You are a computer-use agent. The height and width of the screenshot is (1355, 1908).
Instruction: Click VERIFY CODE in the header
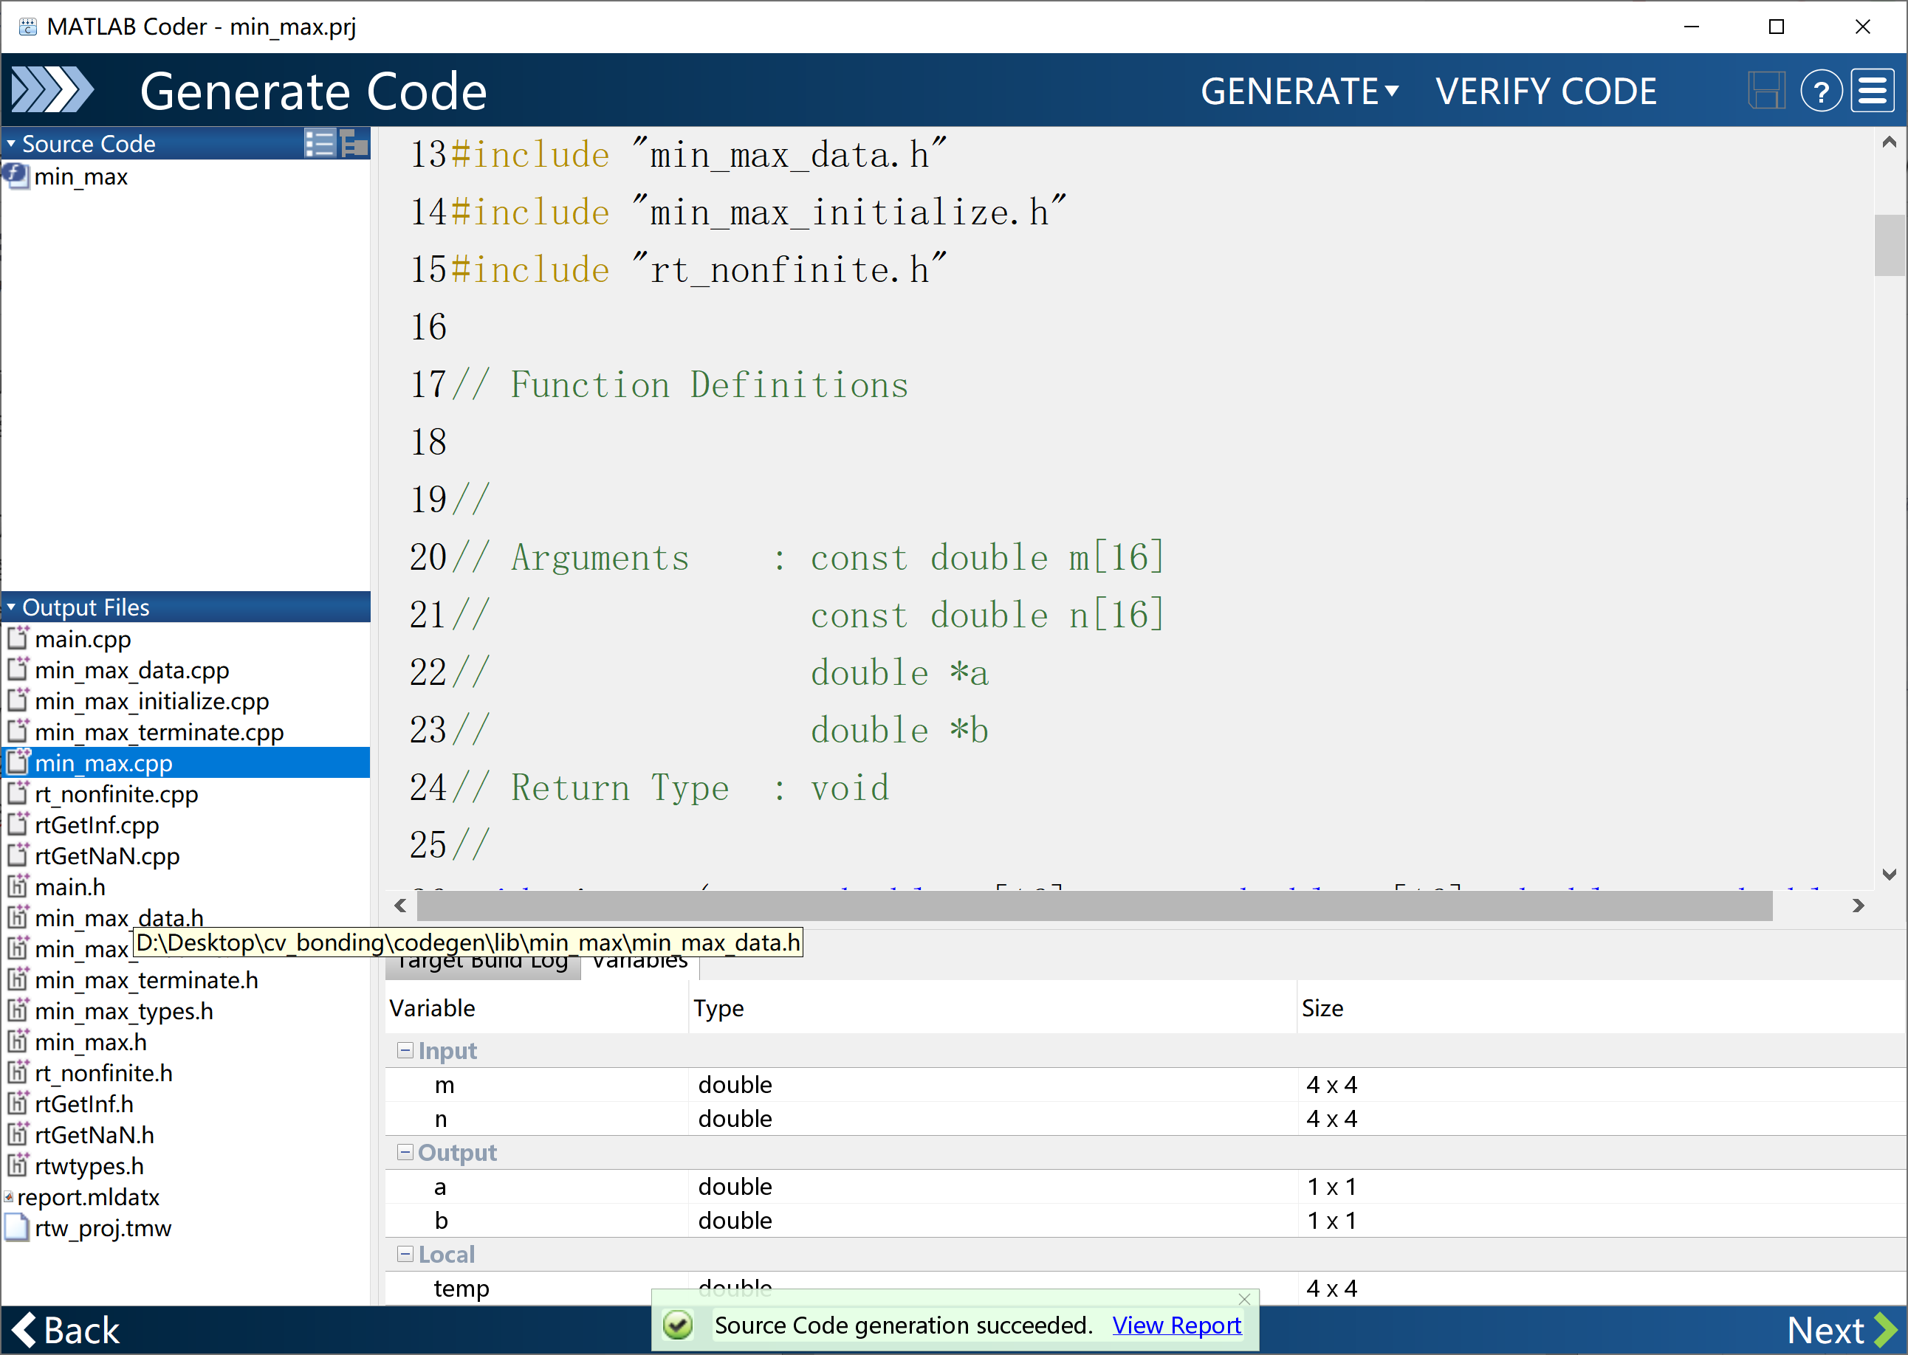point(1545,90)
